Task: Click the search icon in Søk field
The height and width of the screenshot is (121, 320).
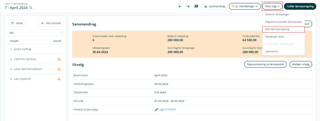Action: [61, 33]
